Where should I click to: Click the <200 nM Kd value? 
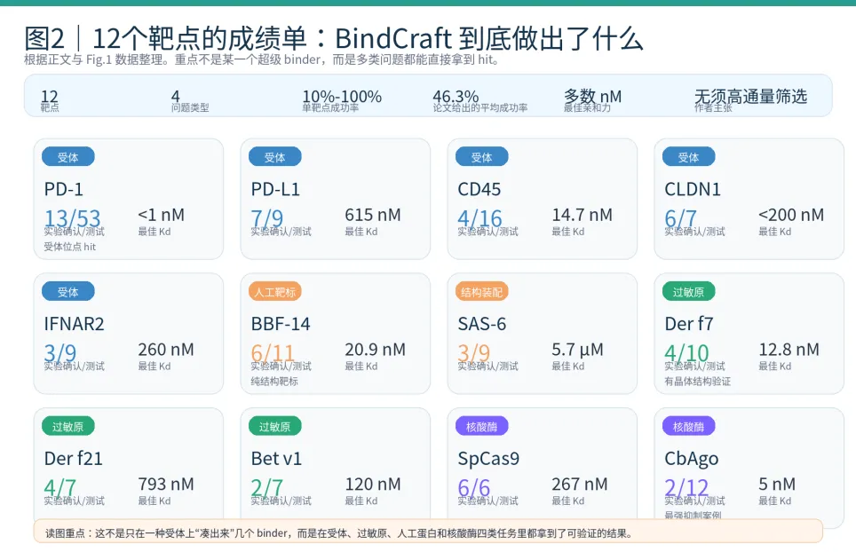tap(791, 215)
